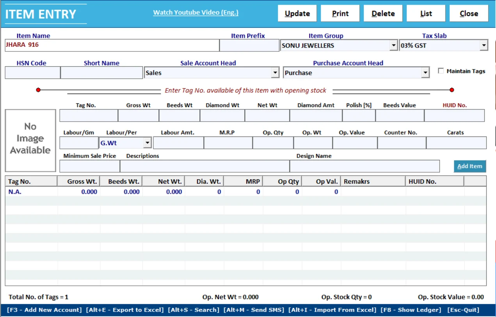Click the Delete button
496x317 pixels.
pos(383,13)
